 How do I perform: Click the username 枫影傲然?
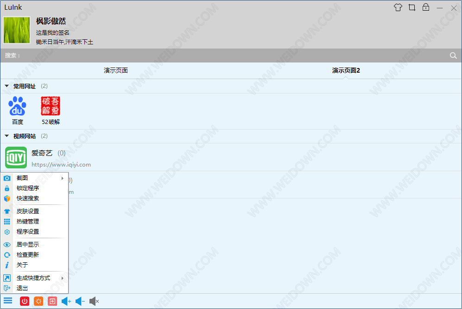51,21
